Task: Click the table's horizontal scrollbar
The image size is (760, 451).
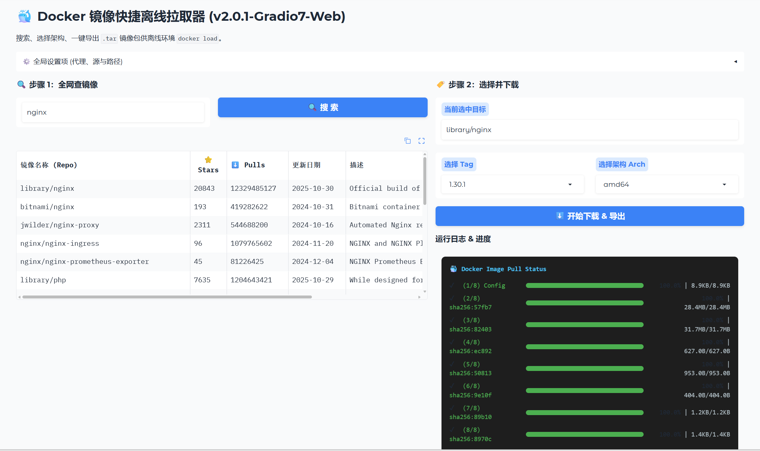Action: pos(167,297)
